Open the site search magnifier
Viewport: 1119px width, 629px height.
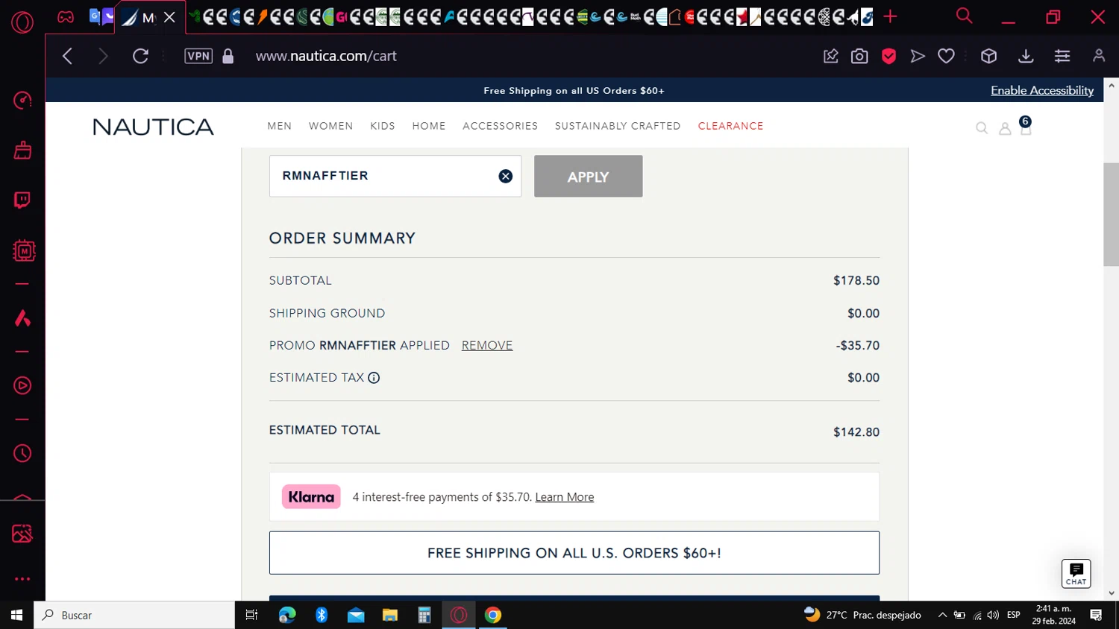(x=982, y=128)
